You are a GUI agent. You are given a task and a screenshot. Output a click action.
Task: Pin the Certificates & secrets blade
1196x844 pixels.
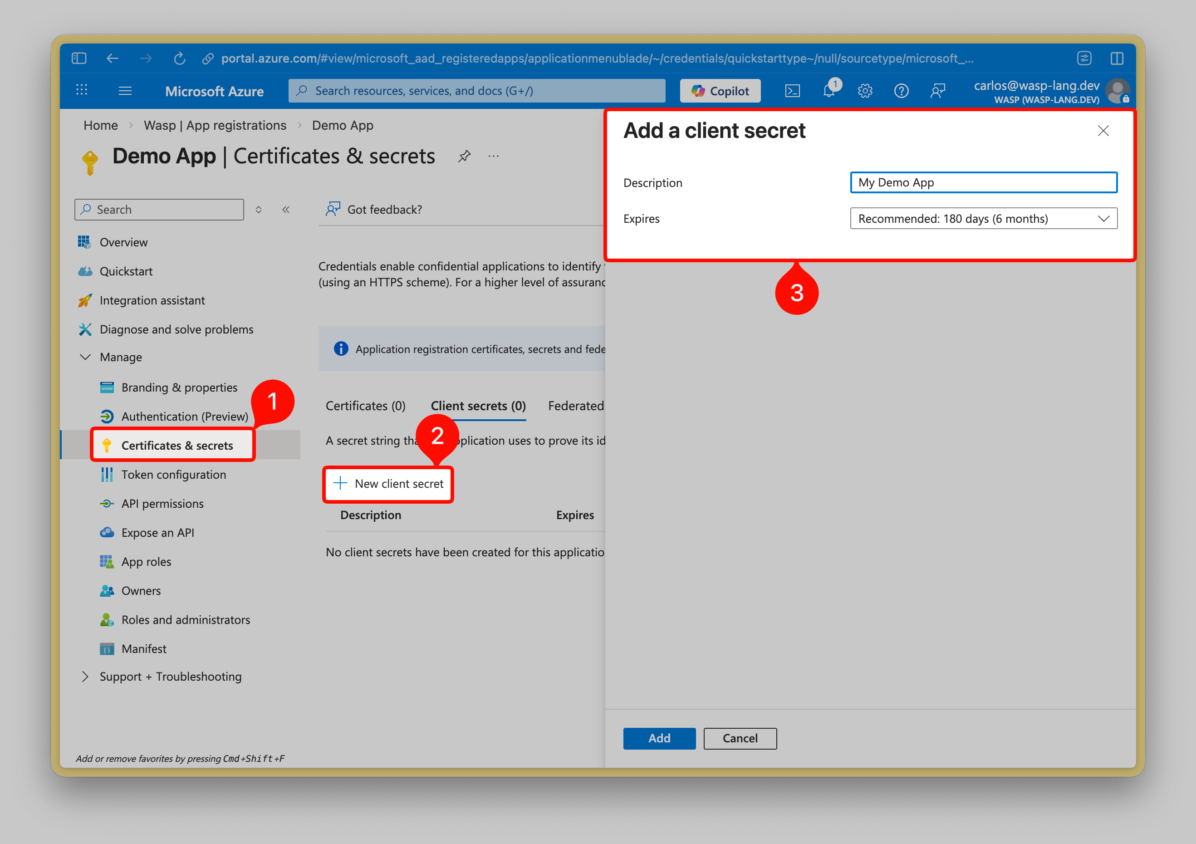point(464,156)
